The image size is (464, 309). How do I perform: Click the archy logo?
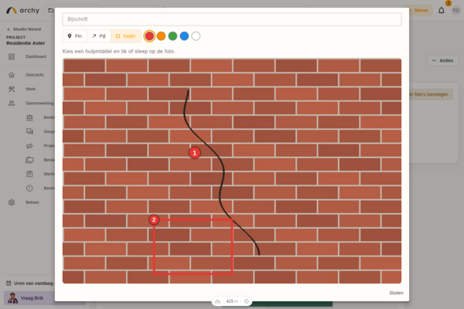coord(22,10)
